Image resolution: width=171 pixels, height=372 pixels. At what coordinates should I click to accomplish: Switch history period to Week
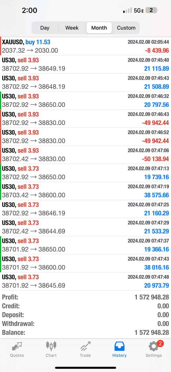click(72, 28)
